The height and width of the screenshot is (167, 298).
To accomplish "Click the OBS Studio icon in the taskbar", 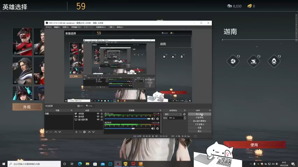I will [x=118, y=164].
